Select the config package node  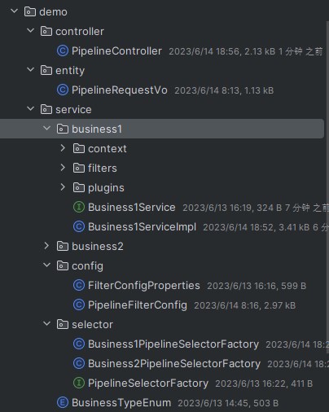click(87, 266)
